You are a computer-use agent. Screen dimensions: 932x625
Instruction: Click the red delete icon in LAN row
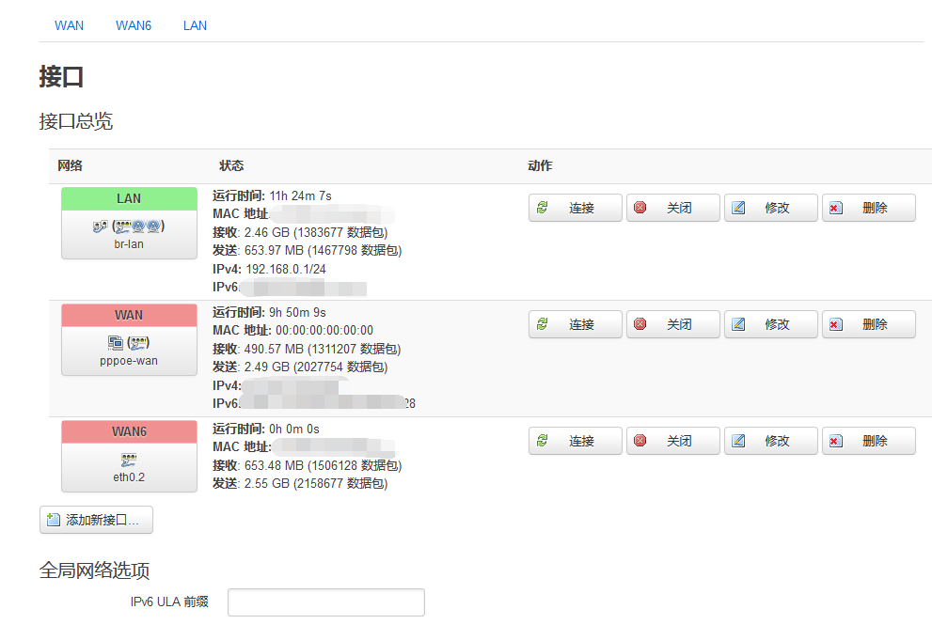pos(836,208)
